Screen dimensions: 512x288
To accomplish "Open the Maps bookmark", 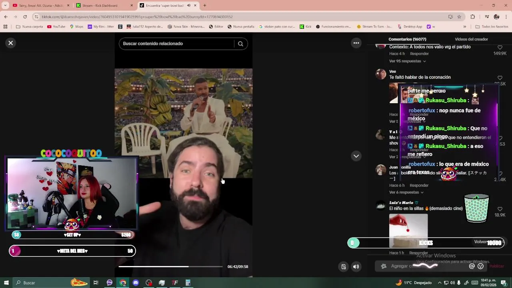I will pos(76,27).
